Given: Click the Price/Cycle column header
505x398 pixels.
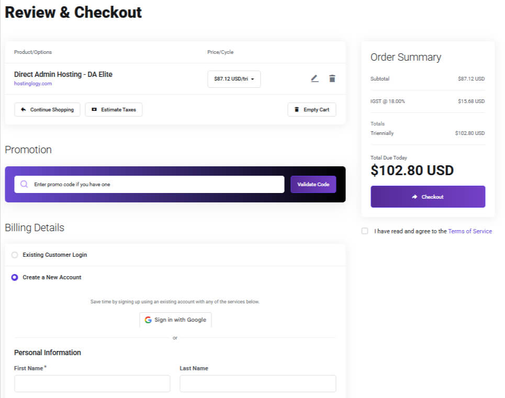Looking at the screenshot, I should (x=219, y=52).
